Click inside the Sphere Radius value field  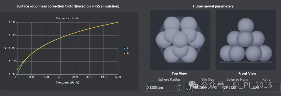tap(162, 88)
